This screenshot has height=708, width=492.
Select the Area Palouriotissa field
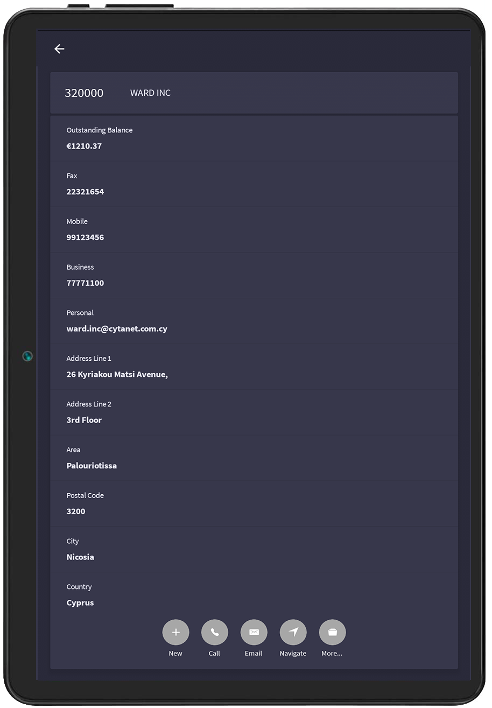(92, 466)
